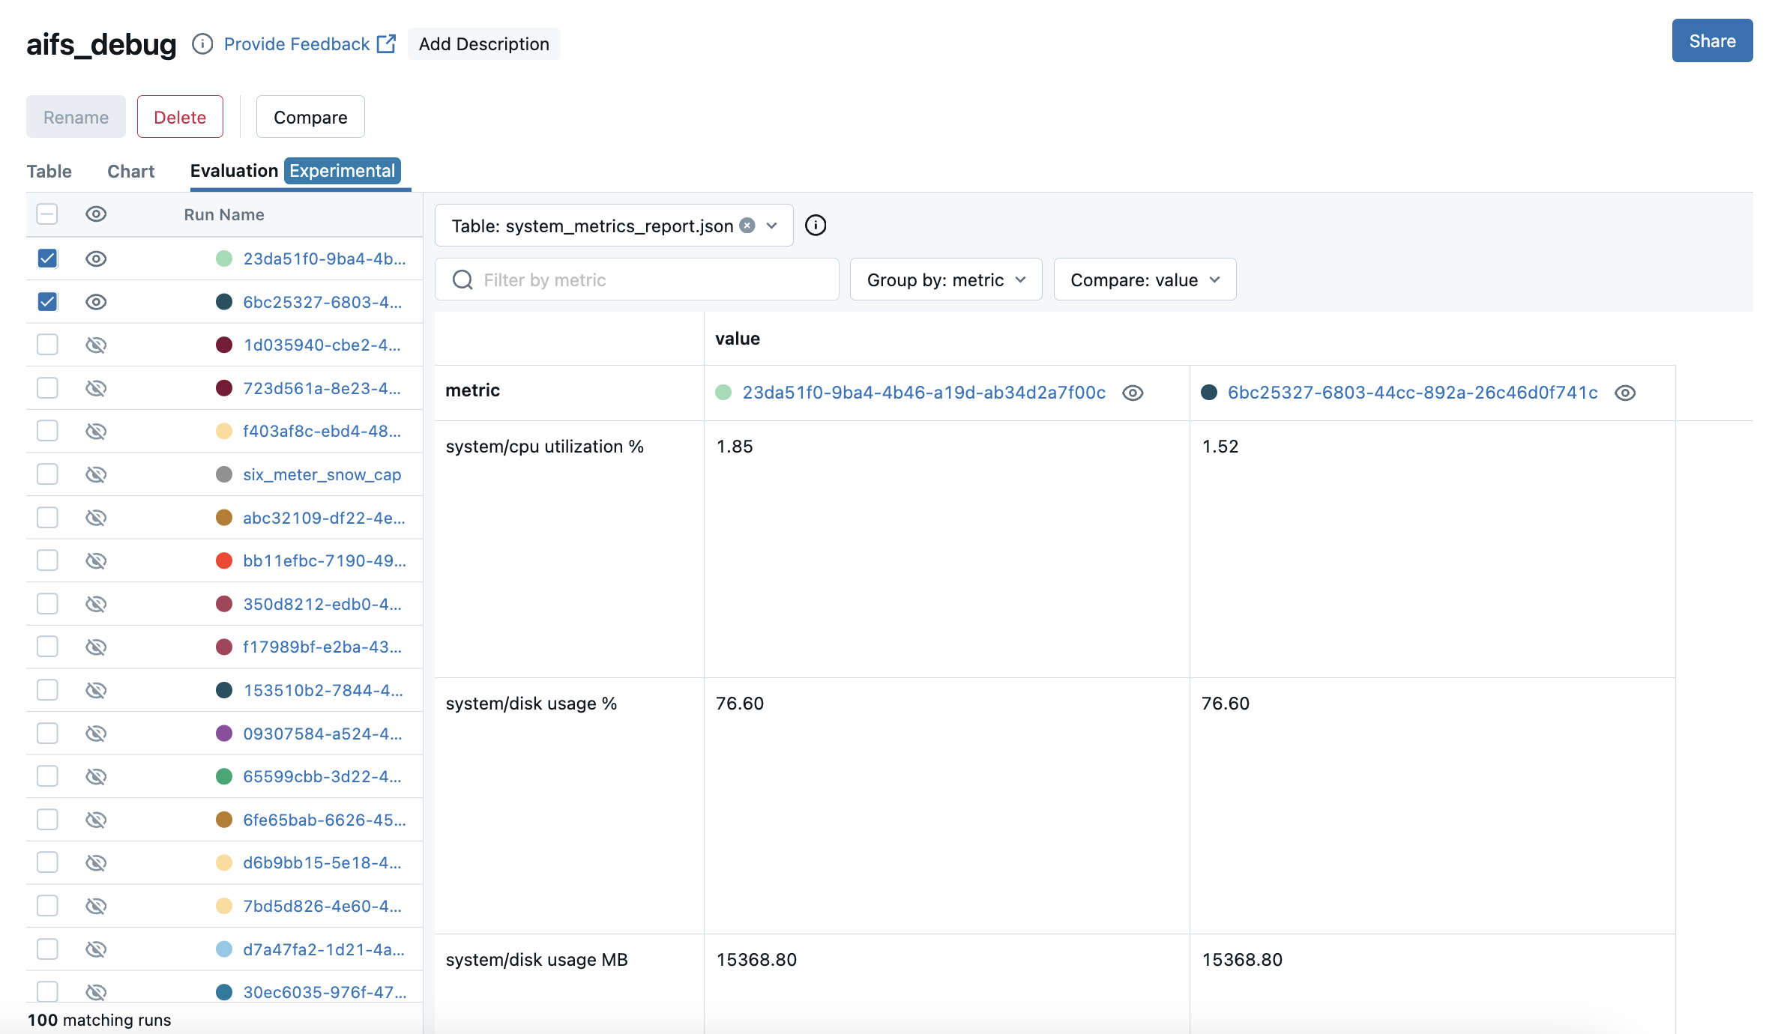Screen dimensions: 1766x1034
Task: Check the f403af8c-ebd4-48 run checkbox
Action: [47, 431]
